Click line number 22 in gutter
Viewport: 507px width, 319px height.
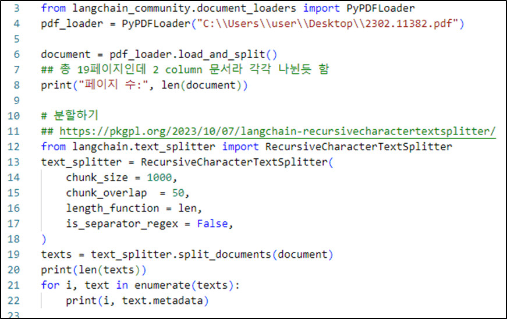(x=13, y=300)
